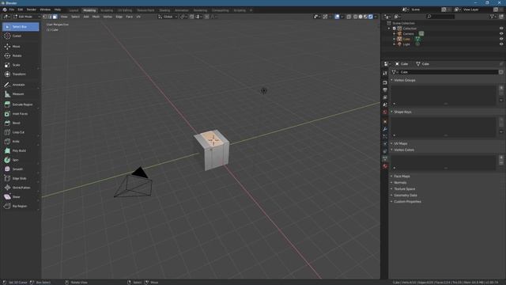Switch to the Sculpting workspace tab
The height and width of the screenshot is (285, 506).
[x=107, y=10]
